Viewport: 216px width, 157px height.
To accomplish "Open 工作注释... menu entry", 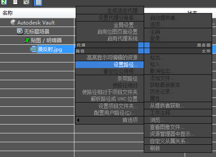I will click(x=178, y=113).
